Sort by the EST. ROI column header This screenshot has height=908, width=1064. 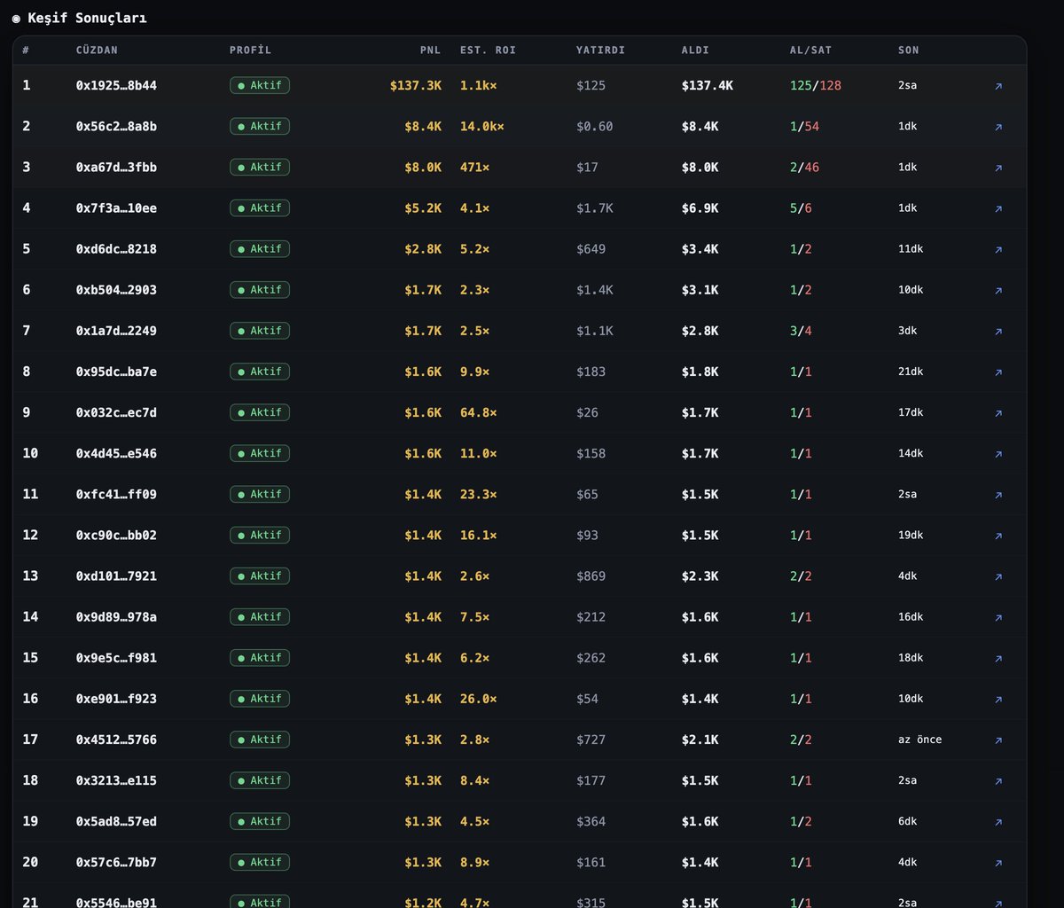tap(488, 51)
